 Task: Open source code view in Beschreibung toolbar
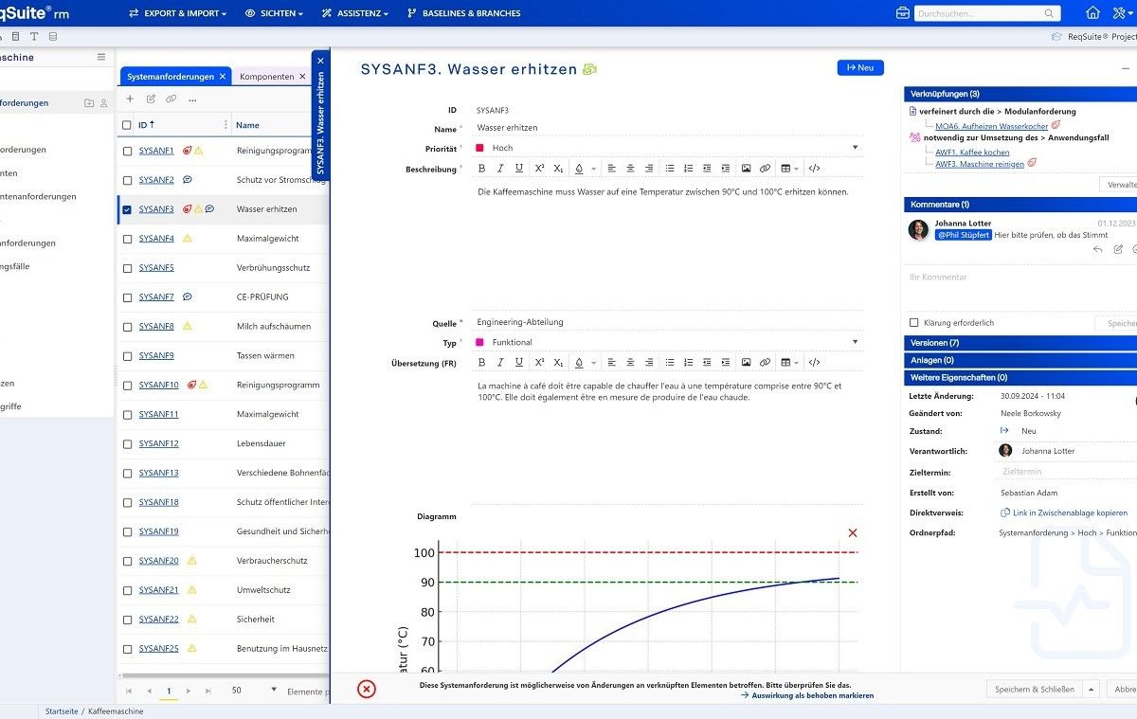click(814, 169)
